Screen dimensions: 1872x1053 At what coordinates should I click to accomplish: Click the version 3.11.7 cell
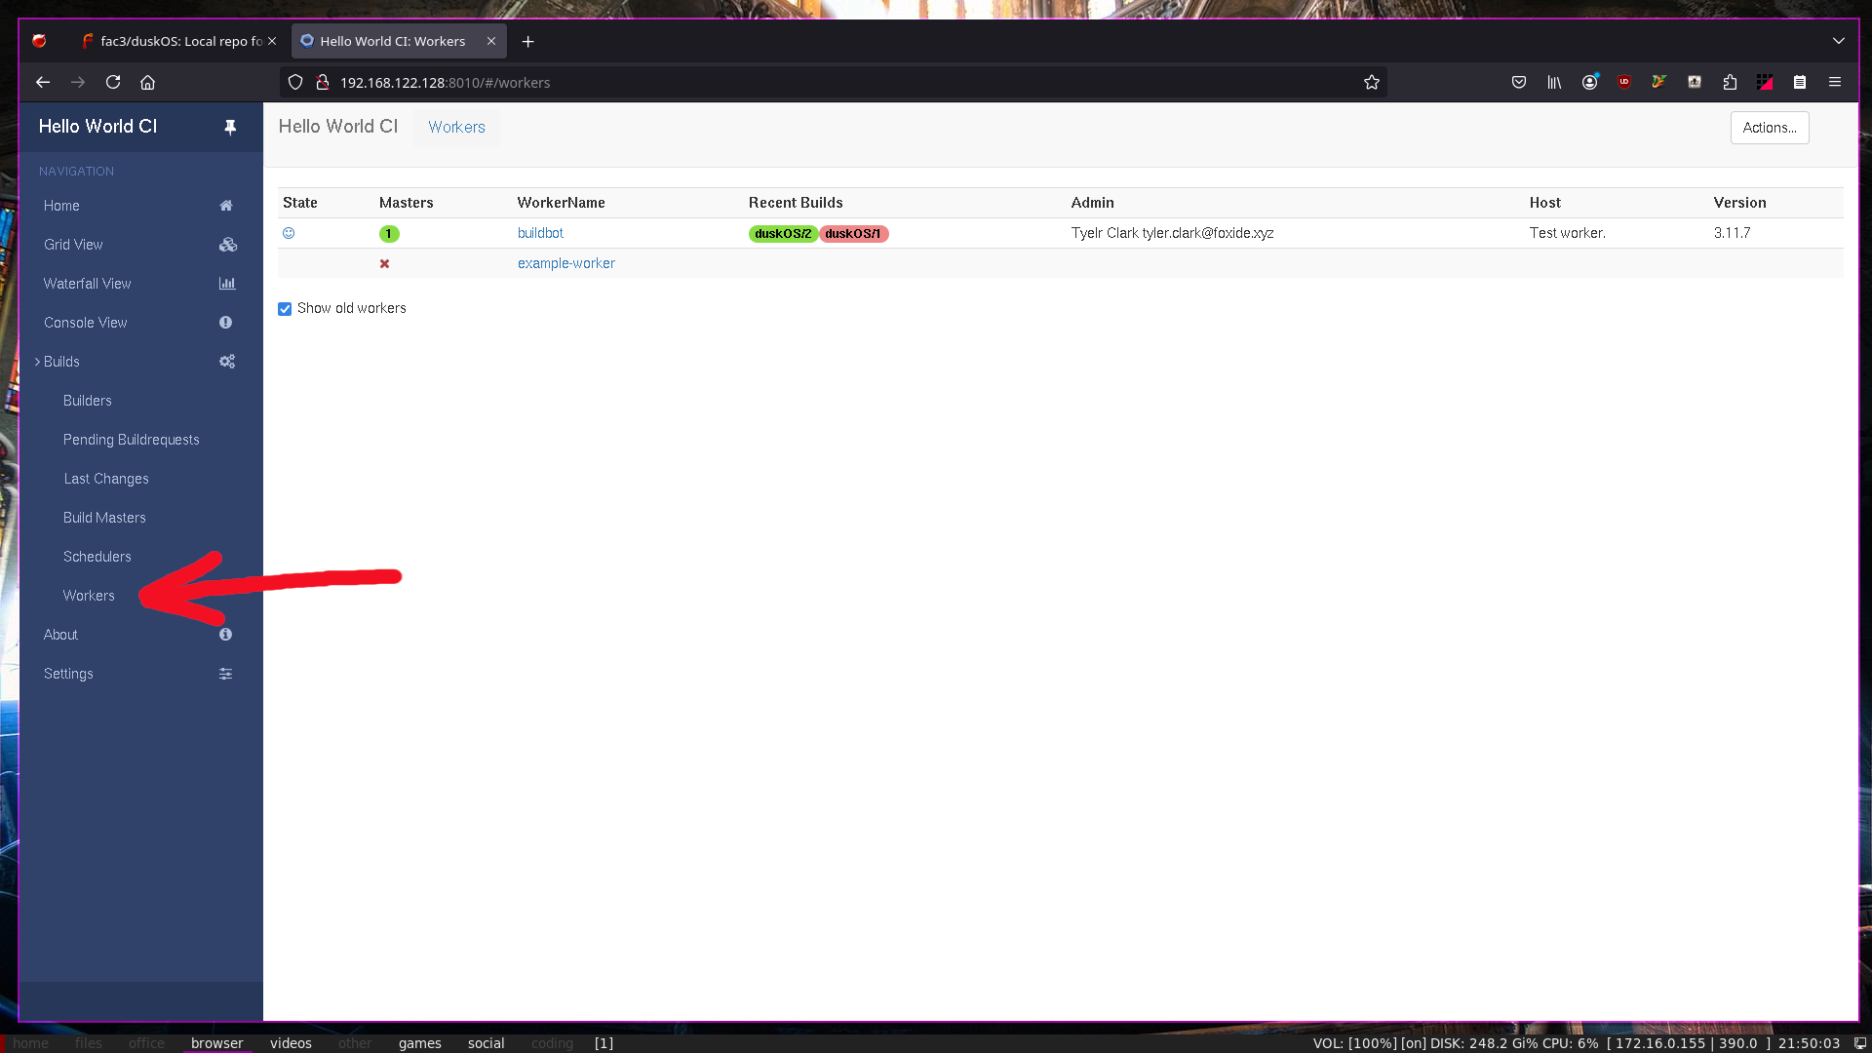(x=1733, y=233)
